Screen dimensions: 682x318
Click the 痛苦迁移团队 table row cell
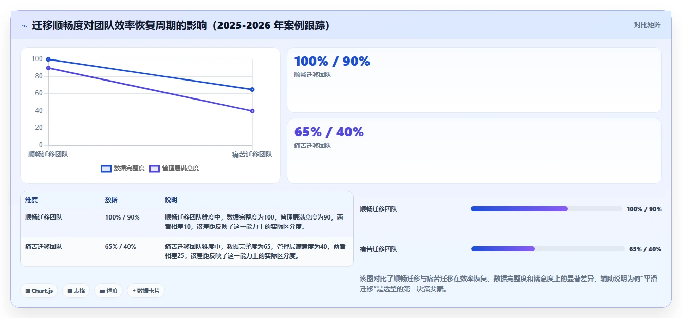[x=44, y=247]
